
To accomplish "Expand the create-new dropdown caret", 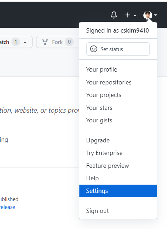I will (135, 15).
